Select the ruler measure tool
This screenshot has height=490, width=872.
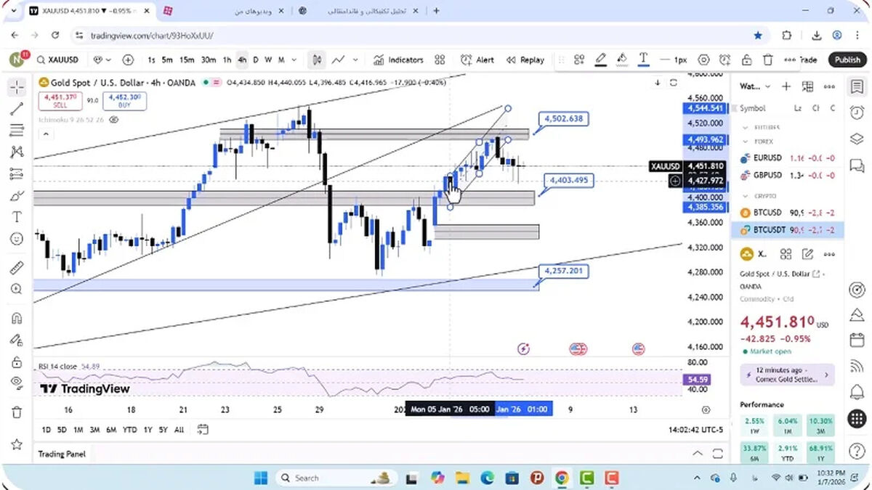[x=17, y=267]
